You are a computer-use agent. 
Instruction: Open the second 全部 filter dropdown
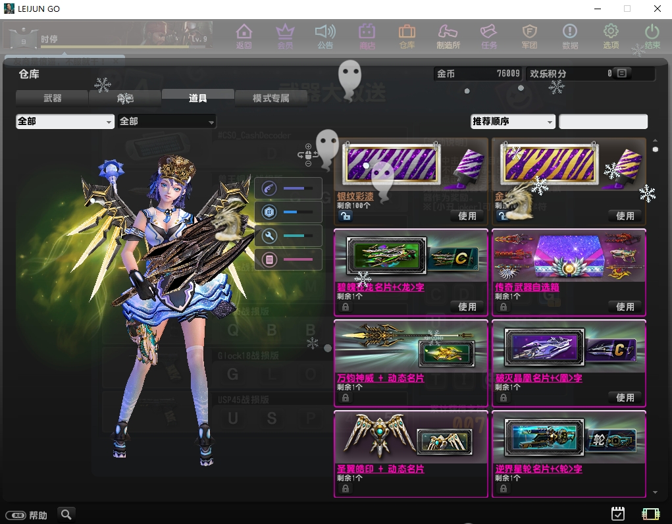[167, 122]
